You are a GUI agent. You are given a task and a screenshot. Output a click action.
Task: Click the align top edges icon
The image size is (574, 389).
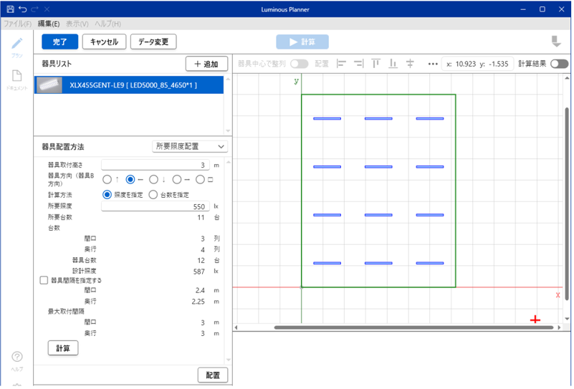(x=376, y=64)
